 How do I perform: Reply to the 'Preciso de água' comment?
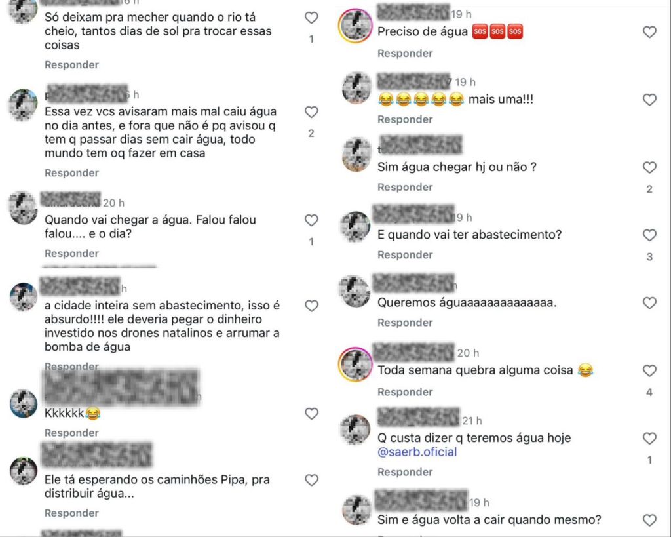[x=405, y=54]
